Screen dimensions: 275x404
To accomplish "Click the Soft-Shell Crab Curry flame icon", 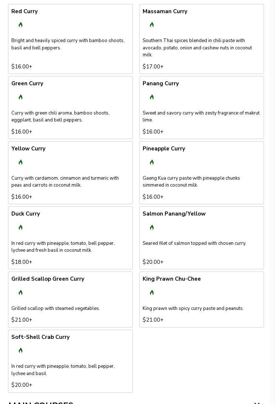I will click(x=21, y=351).
